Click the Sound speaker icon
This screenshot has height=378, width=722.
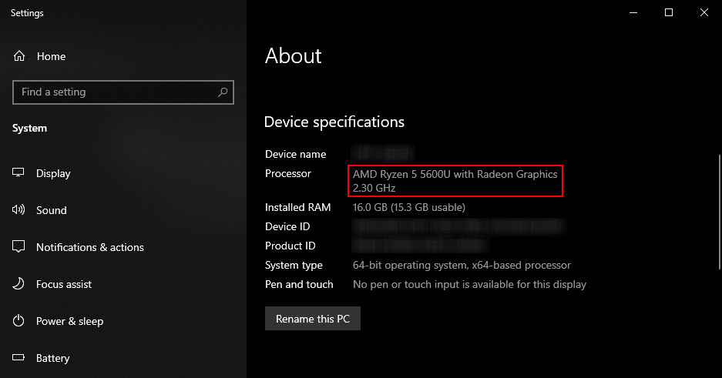pyautogui.click(x=19, y=210)
